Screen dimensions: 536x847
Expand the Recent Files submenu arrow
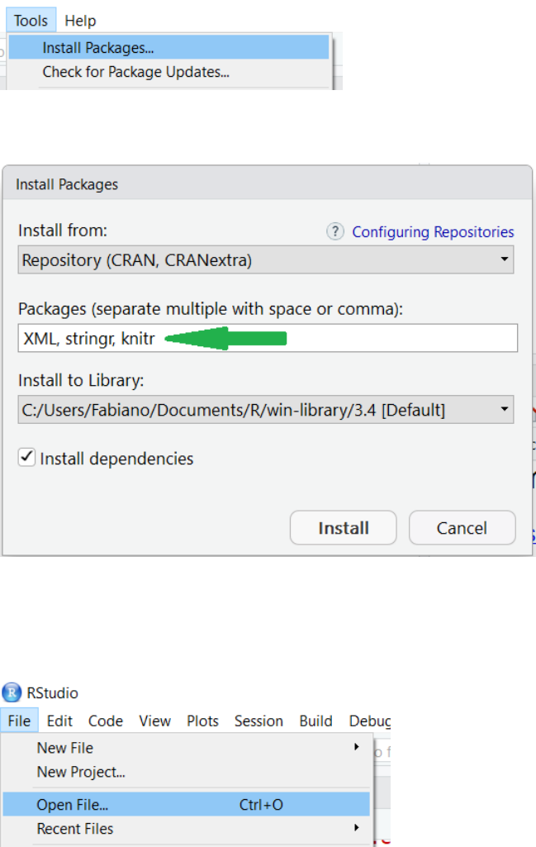(x=357, y=828)
